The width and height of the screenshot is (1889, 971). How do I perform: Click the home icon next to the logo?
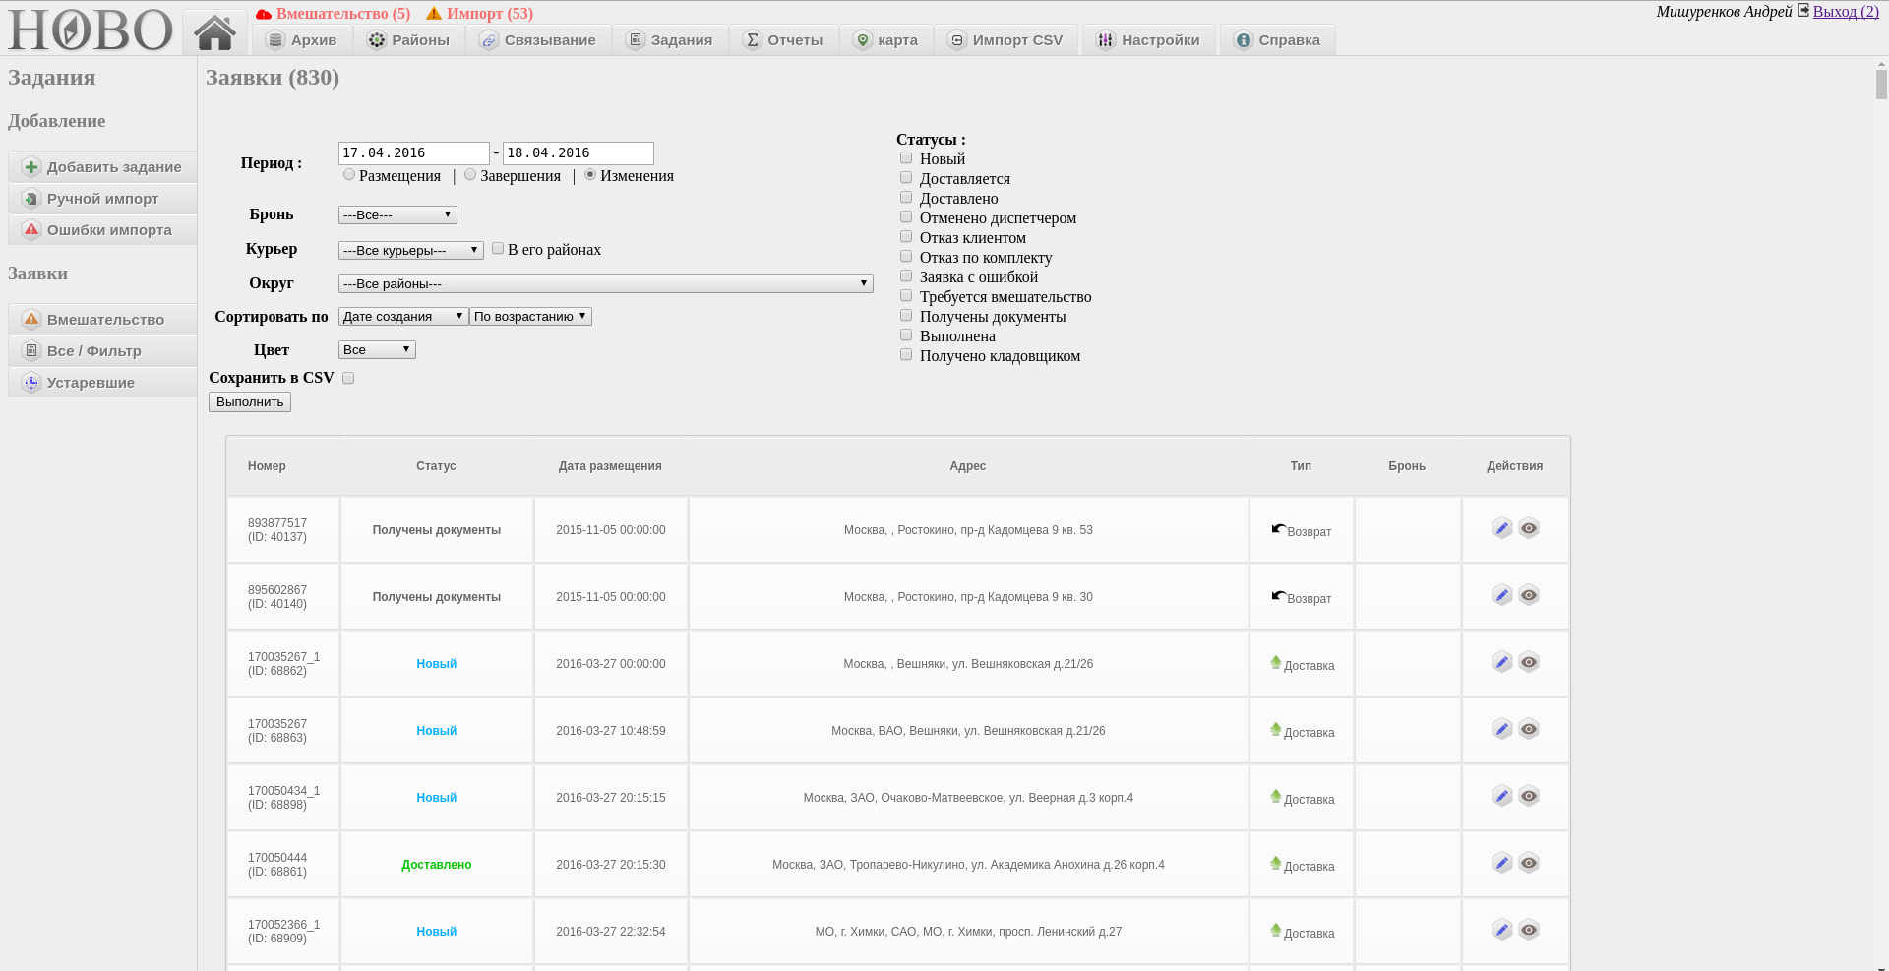click(x=214, y=32)
